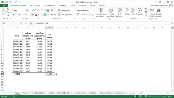Image resolution: width=174 pixels, height=98 pixels.
Task: Open the Wykres sheet tab
Action: (x=25, y=93)
